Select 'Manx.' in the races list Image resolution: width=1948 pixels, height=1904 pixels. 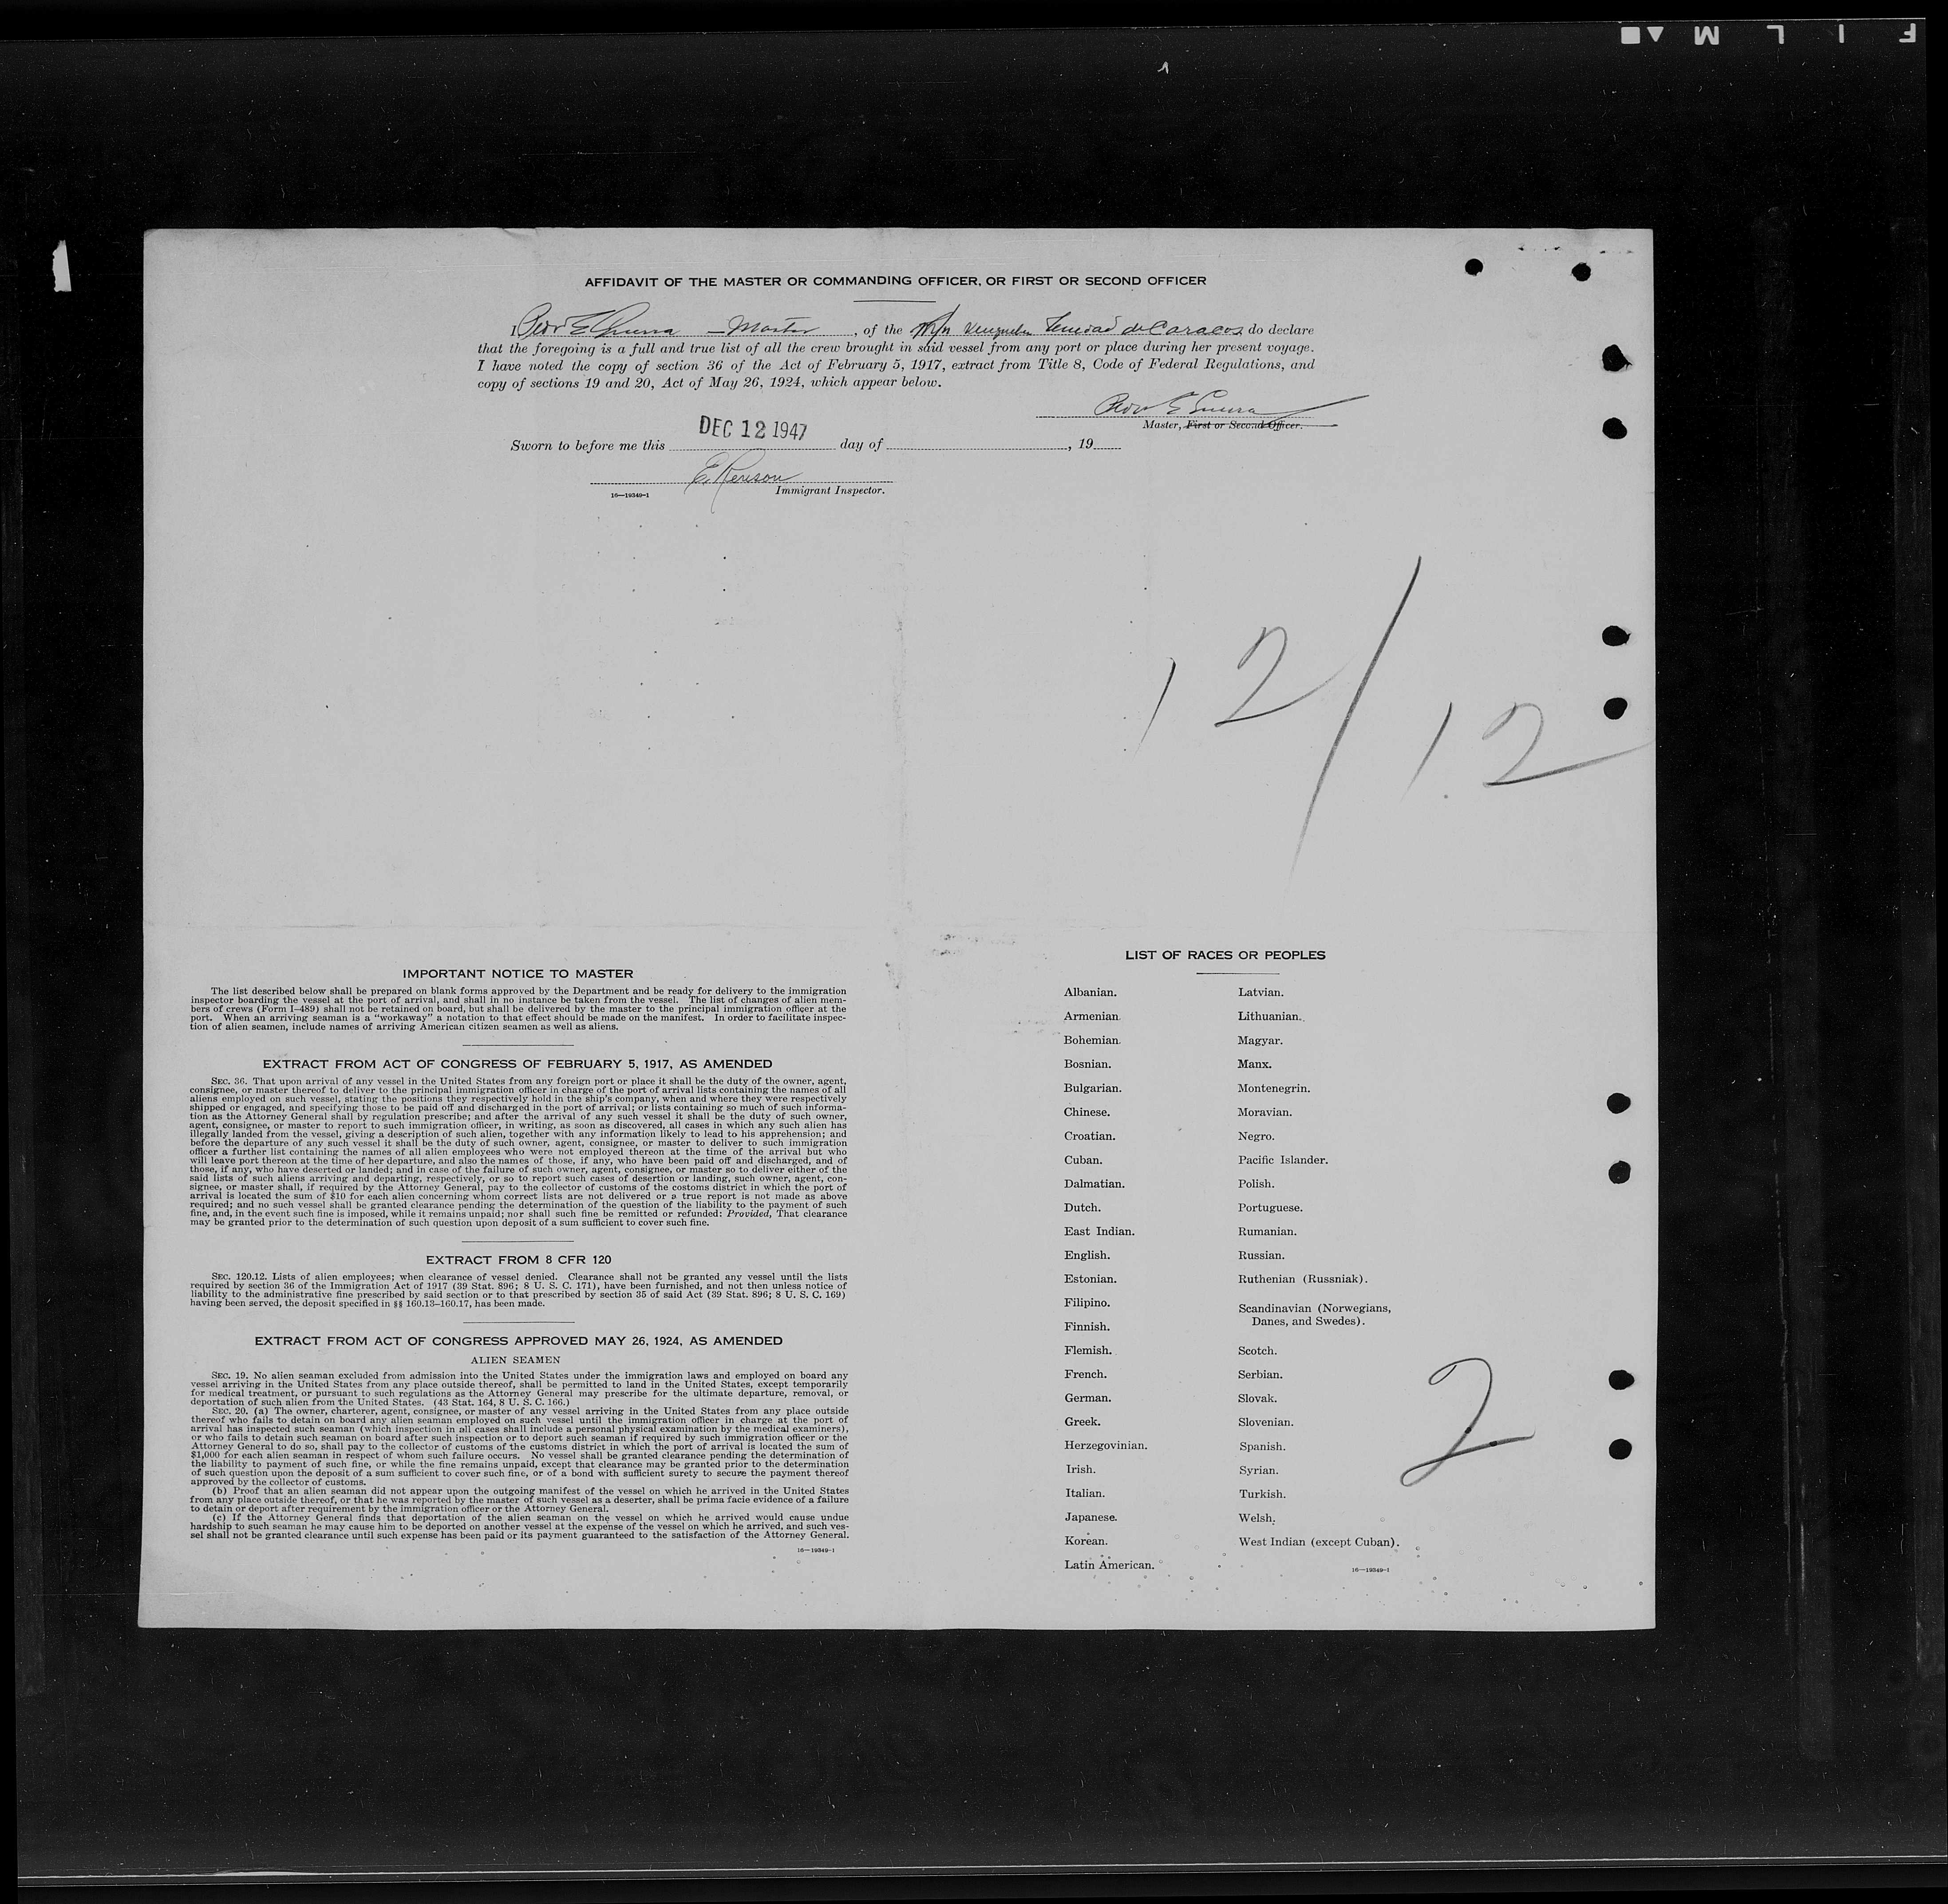(x=1254, y=1064)
